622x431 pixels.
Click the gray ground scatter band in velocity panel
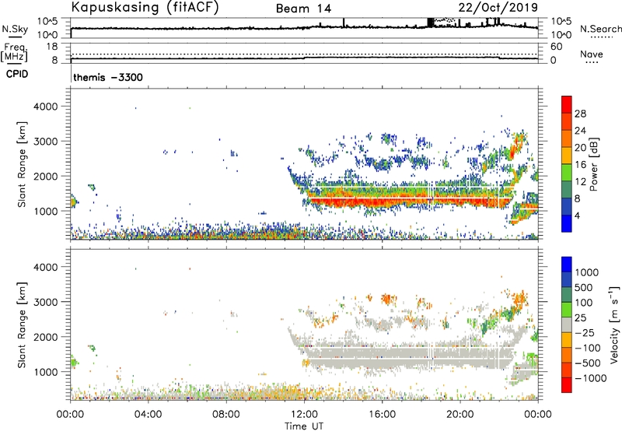pyautogui.click(x=409, y=353)
